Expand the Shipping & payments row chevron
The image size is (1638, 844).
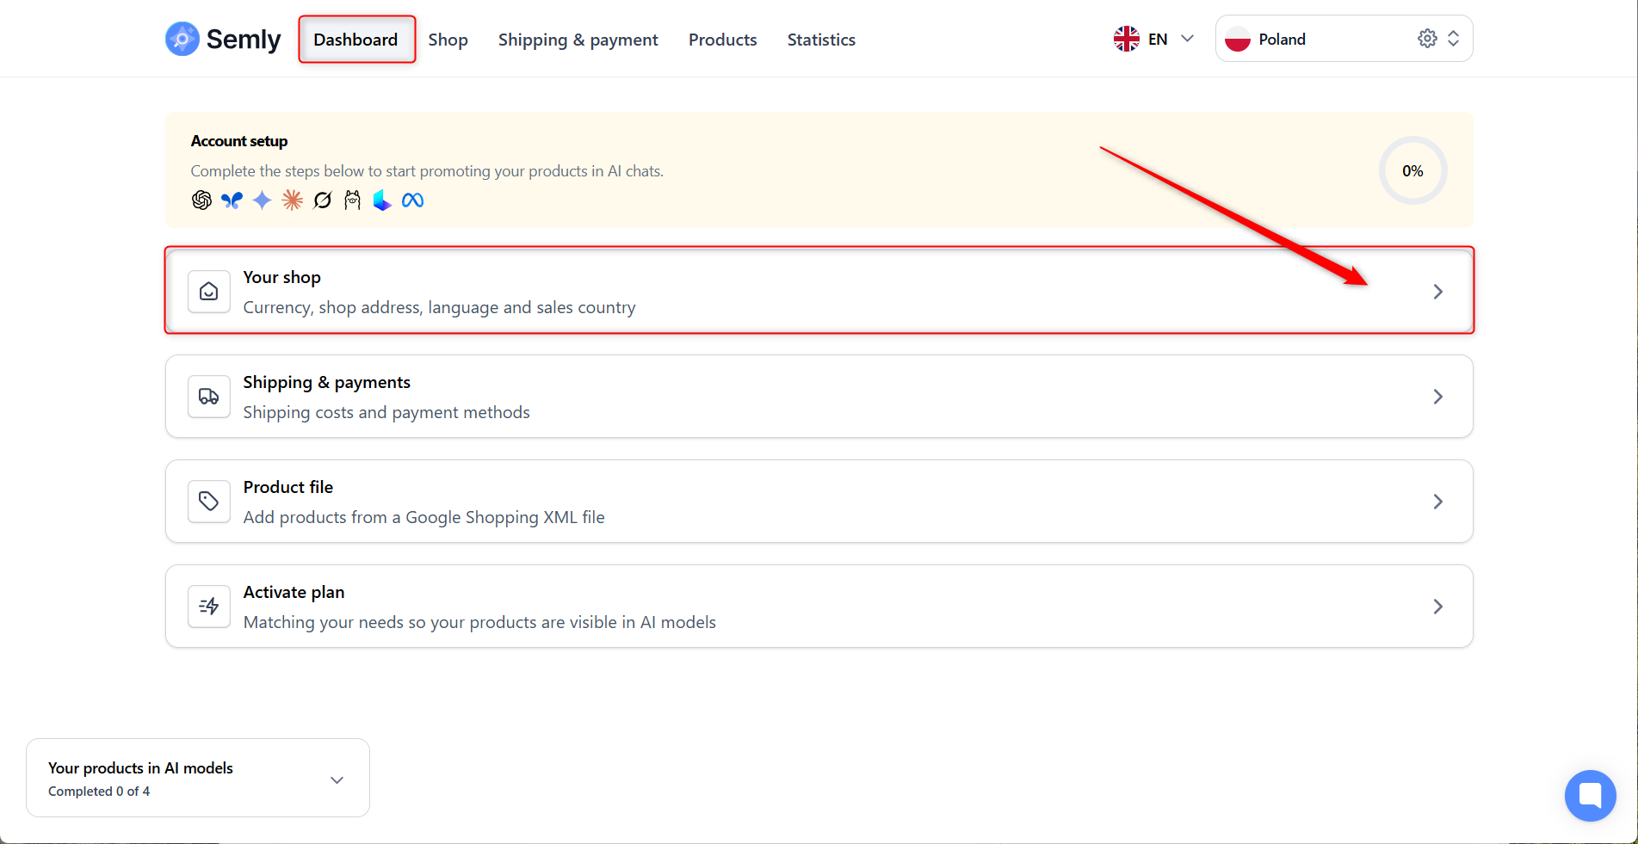1438,397
